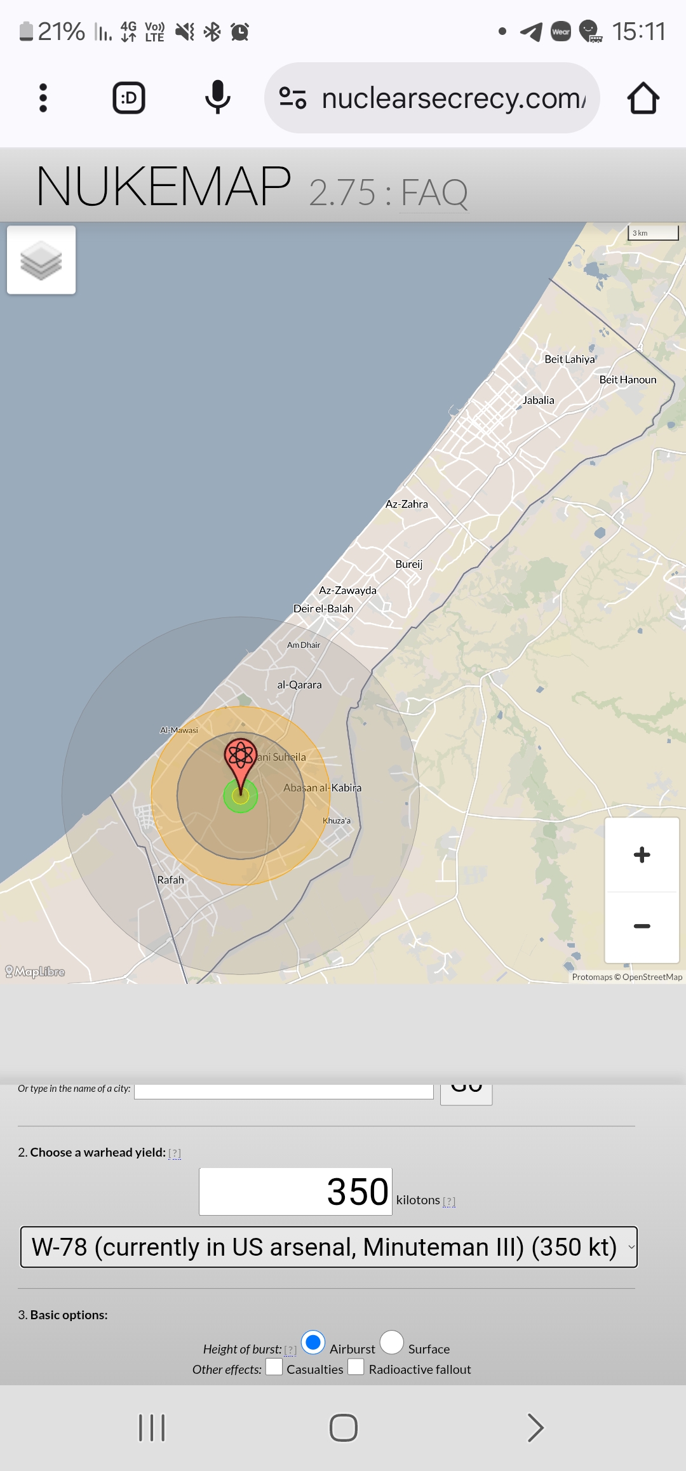Tap the Telegram notification icon
This screenshot has width=686, height=1471.
pos(532,31)
